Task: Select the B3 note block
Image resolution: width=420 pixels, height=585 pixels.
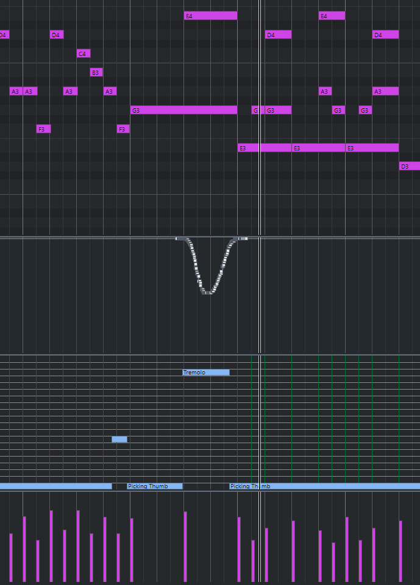Action: coord(96,72)
